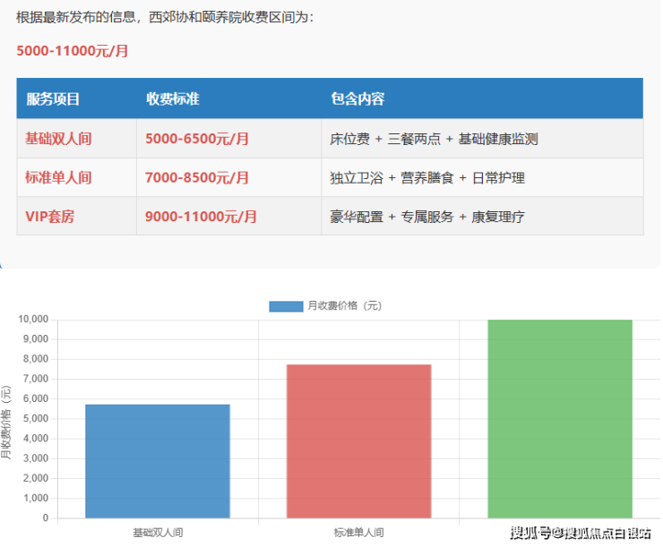Click the 基础双人间 x-axis label below chart

click(158, 533)
